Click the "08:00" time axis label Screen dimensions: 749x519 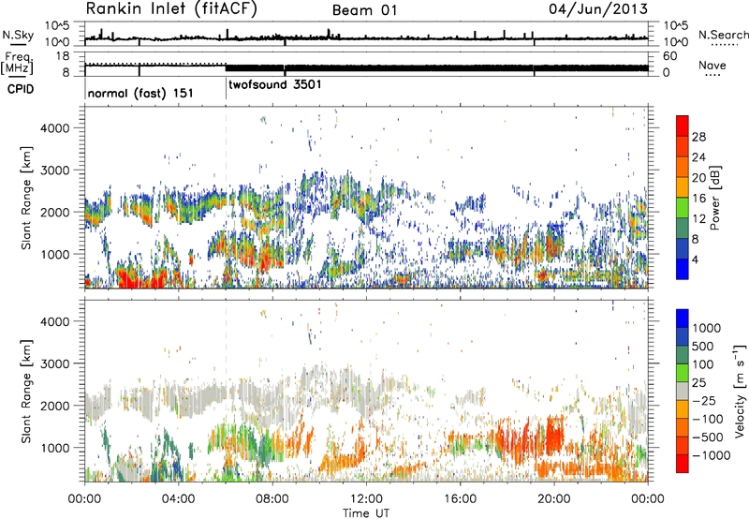tap(272, 499)
